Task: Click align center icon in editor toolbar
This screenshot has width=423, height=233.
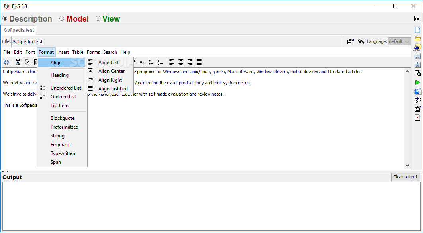Action: [181, 62]
